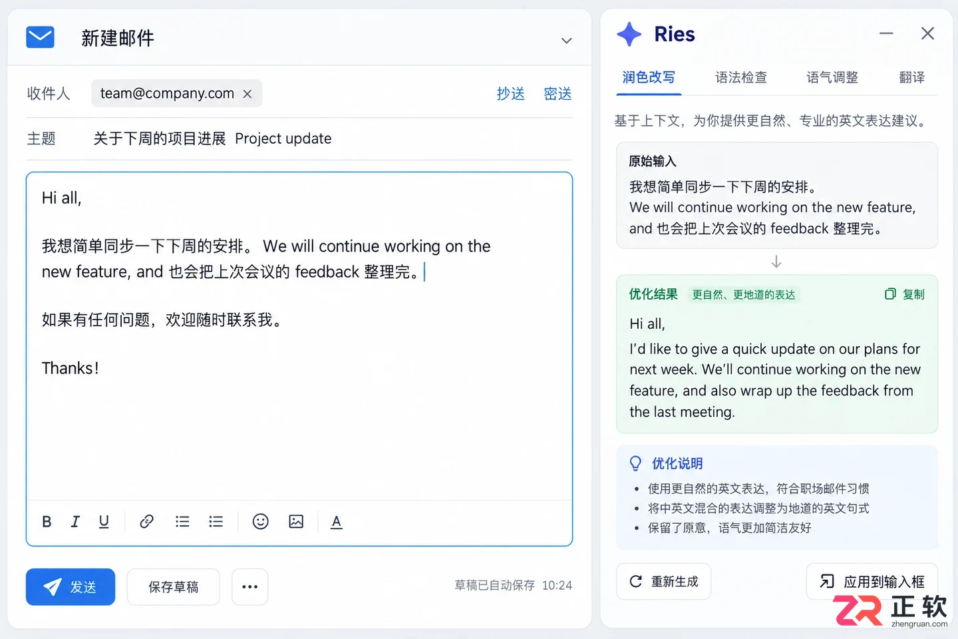
Task: Insert a list using the second list icon
Action: pyautogui.click(x=216, y=522)
